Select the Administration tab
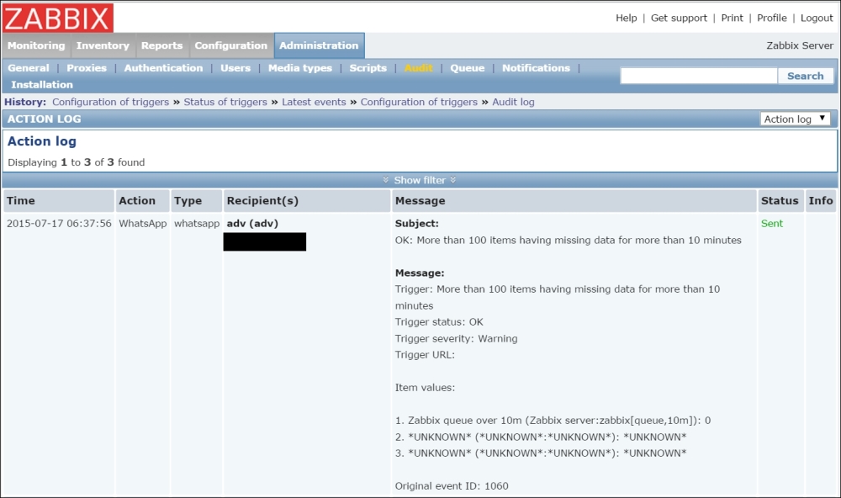Viewport: 841px width, 498px height. point(319,45)
